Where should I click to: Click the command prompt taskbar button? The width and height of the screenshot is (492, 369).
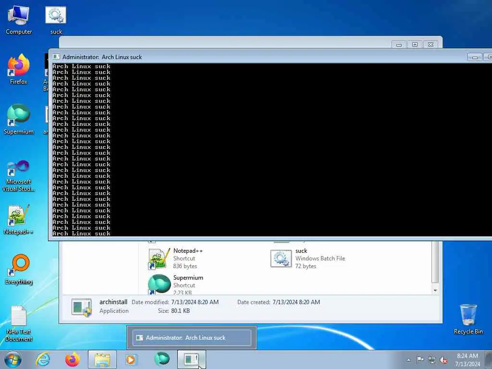pos(191,359)
